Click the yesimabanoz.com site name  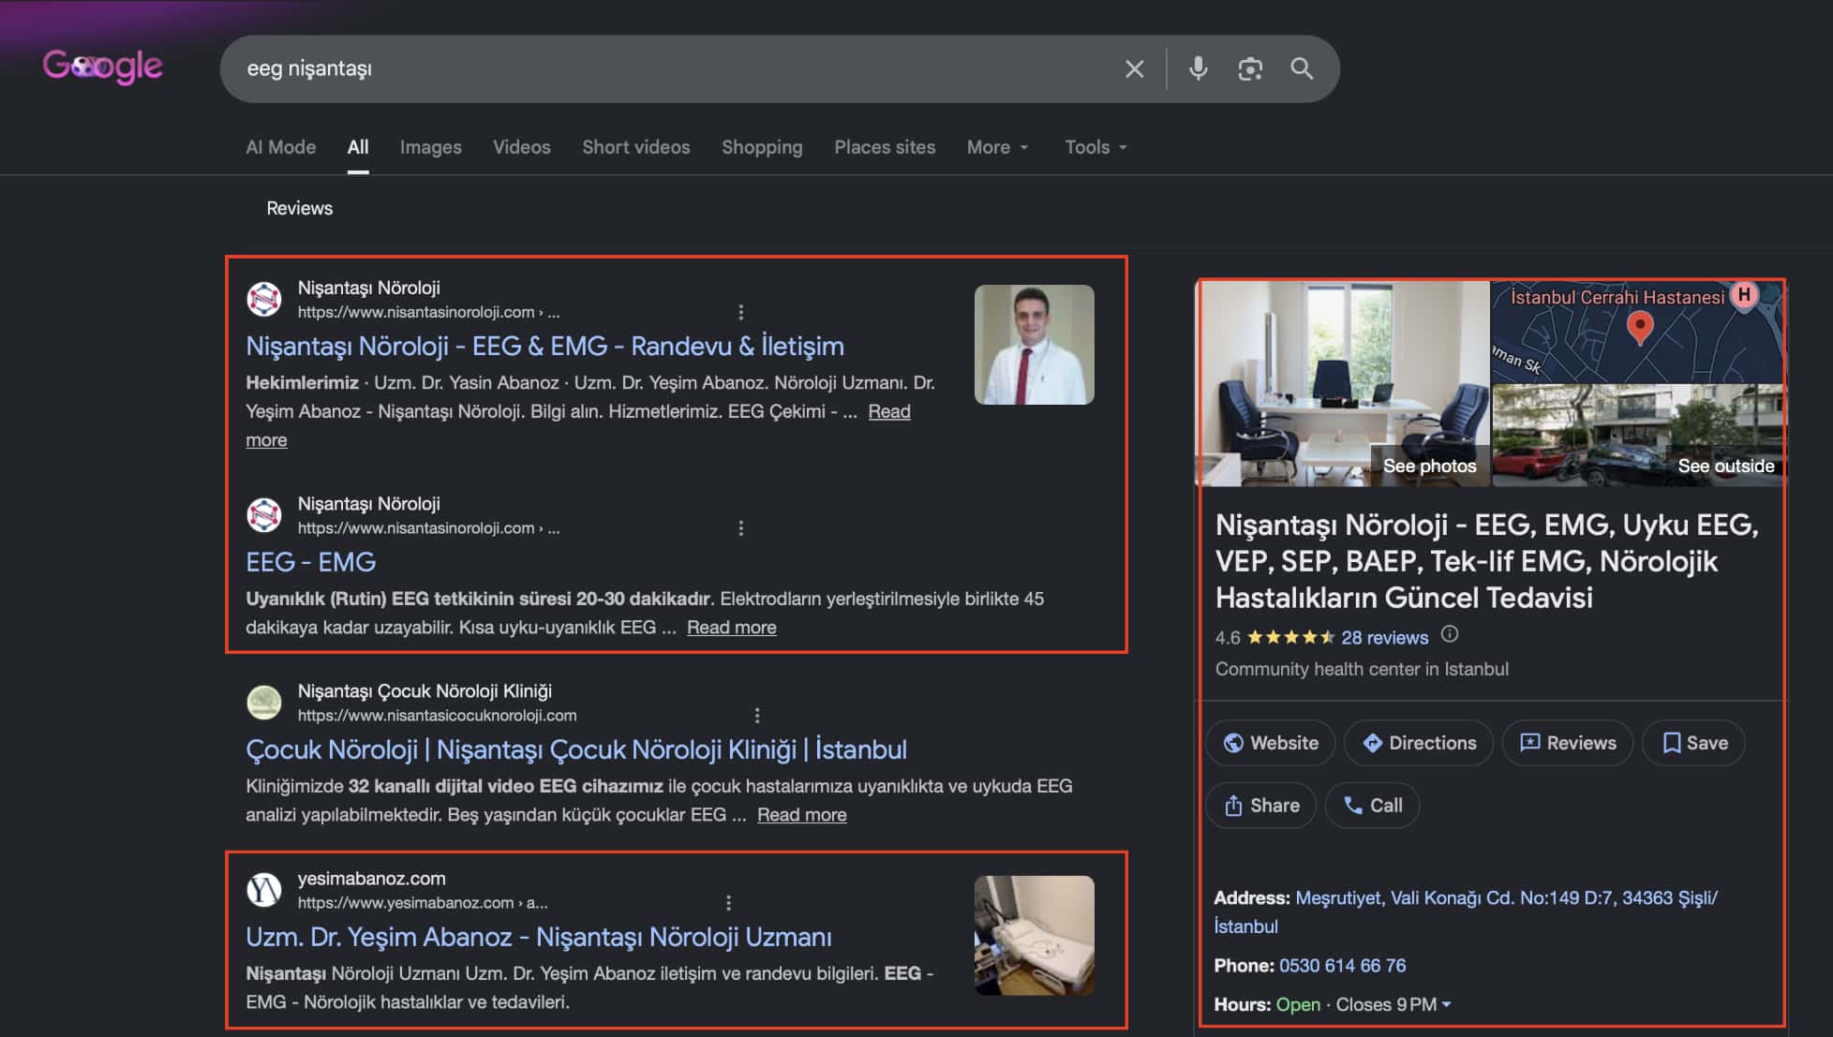pyautogui.click(x=371, y=879)
